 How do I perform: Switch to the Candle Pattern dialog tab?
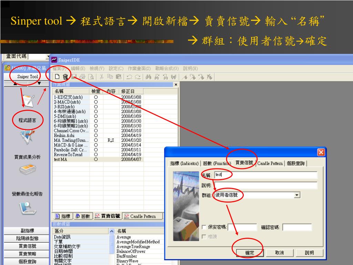(270, 163)
